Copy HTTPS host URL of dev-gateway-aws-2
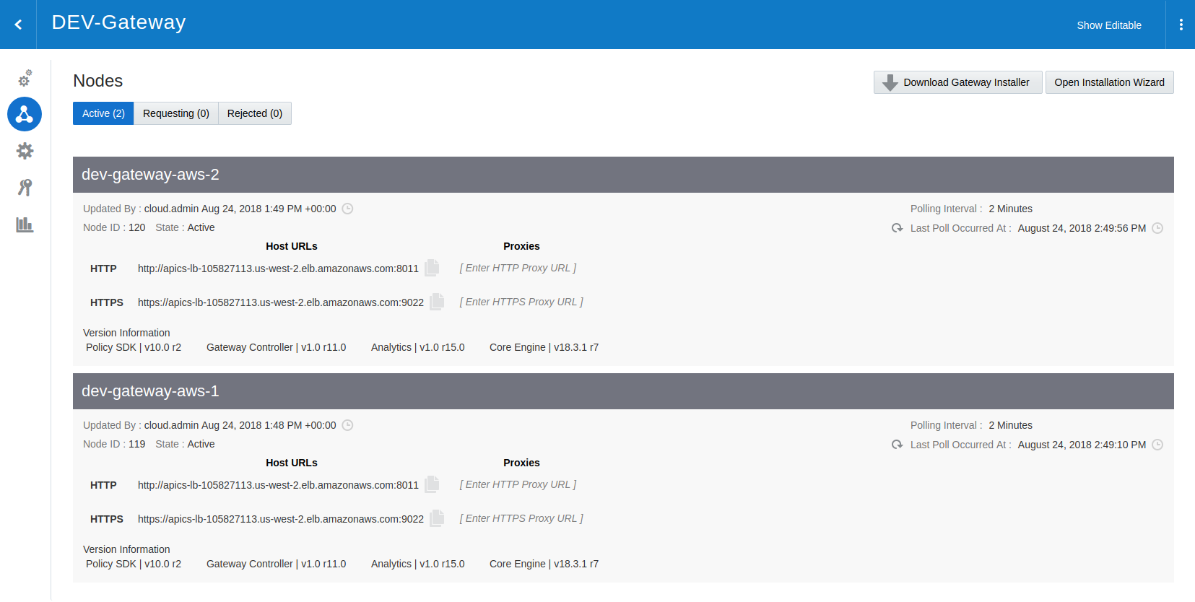Screen dimensions: 1195x602 437,302
